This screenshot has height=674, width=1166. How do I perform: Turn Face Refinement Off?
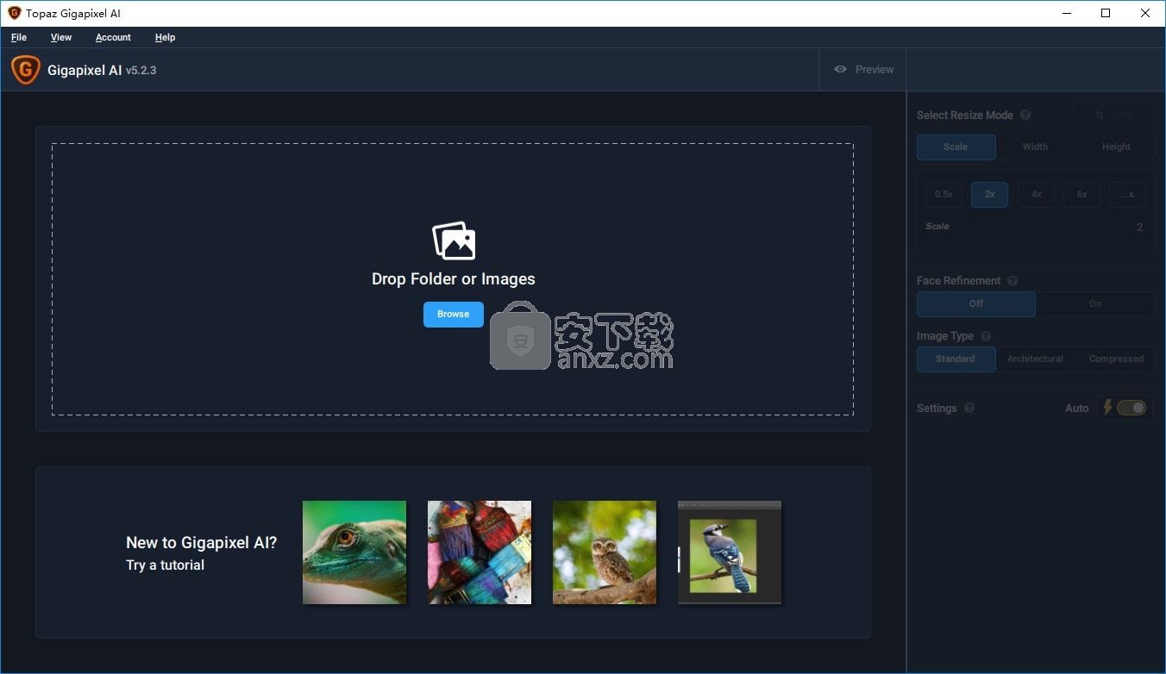975,303
